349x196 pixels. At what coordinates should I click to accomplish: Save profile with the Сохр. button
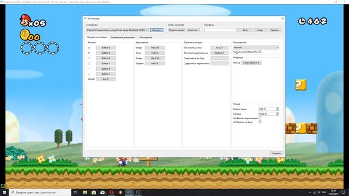260,30
